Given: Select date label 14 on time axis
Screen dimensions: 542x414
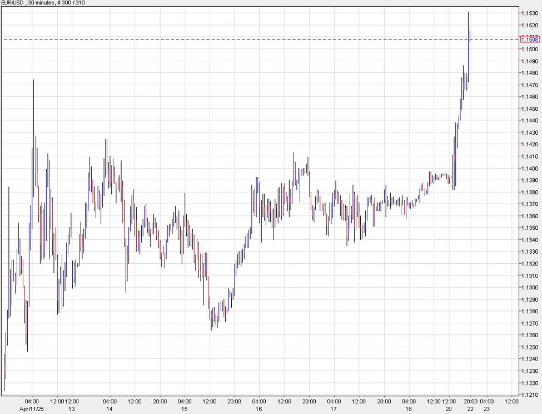Looking at the screenshot, I should pos(110,408).
